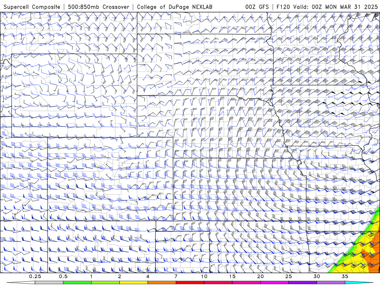Click the legend value 25
This screenshot has width=380, height=285.
(288, 276)
